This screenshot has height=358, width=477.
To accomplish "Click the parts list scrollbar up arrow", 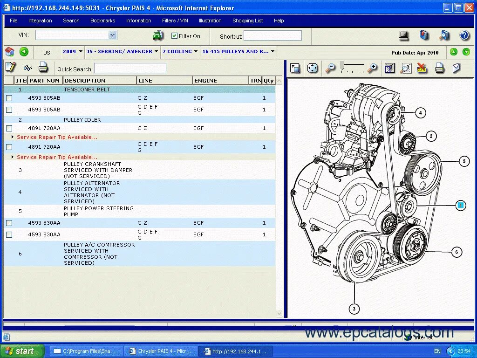I will (279, 81).
